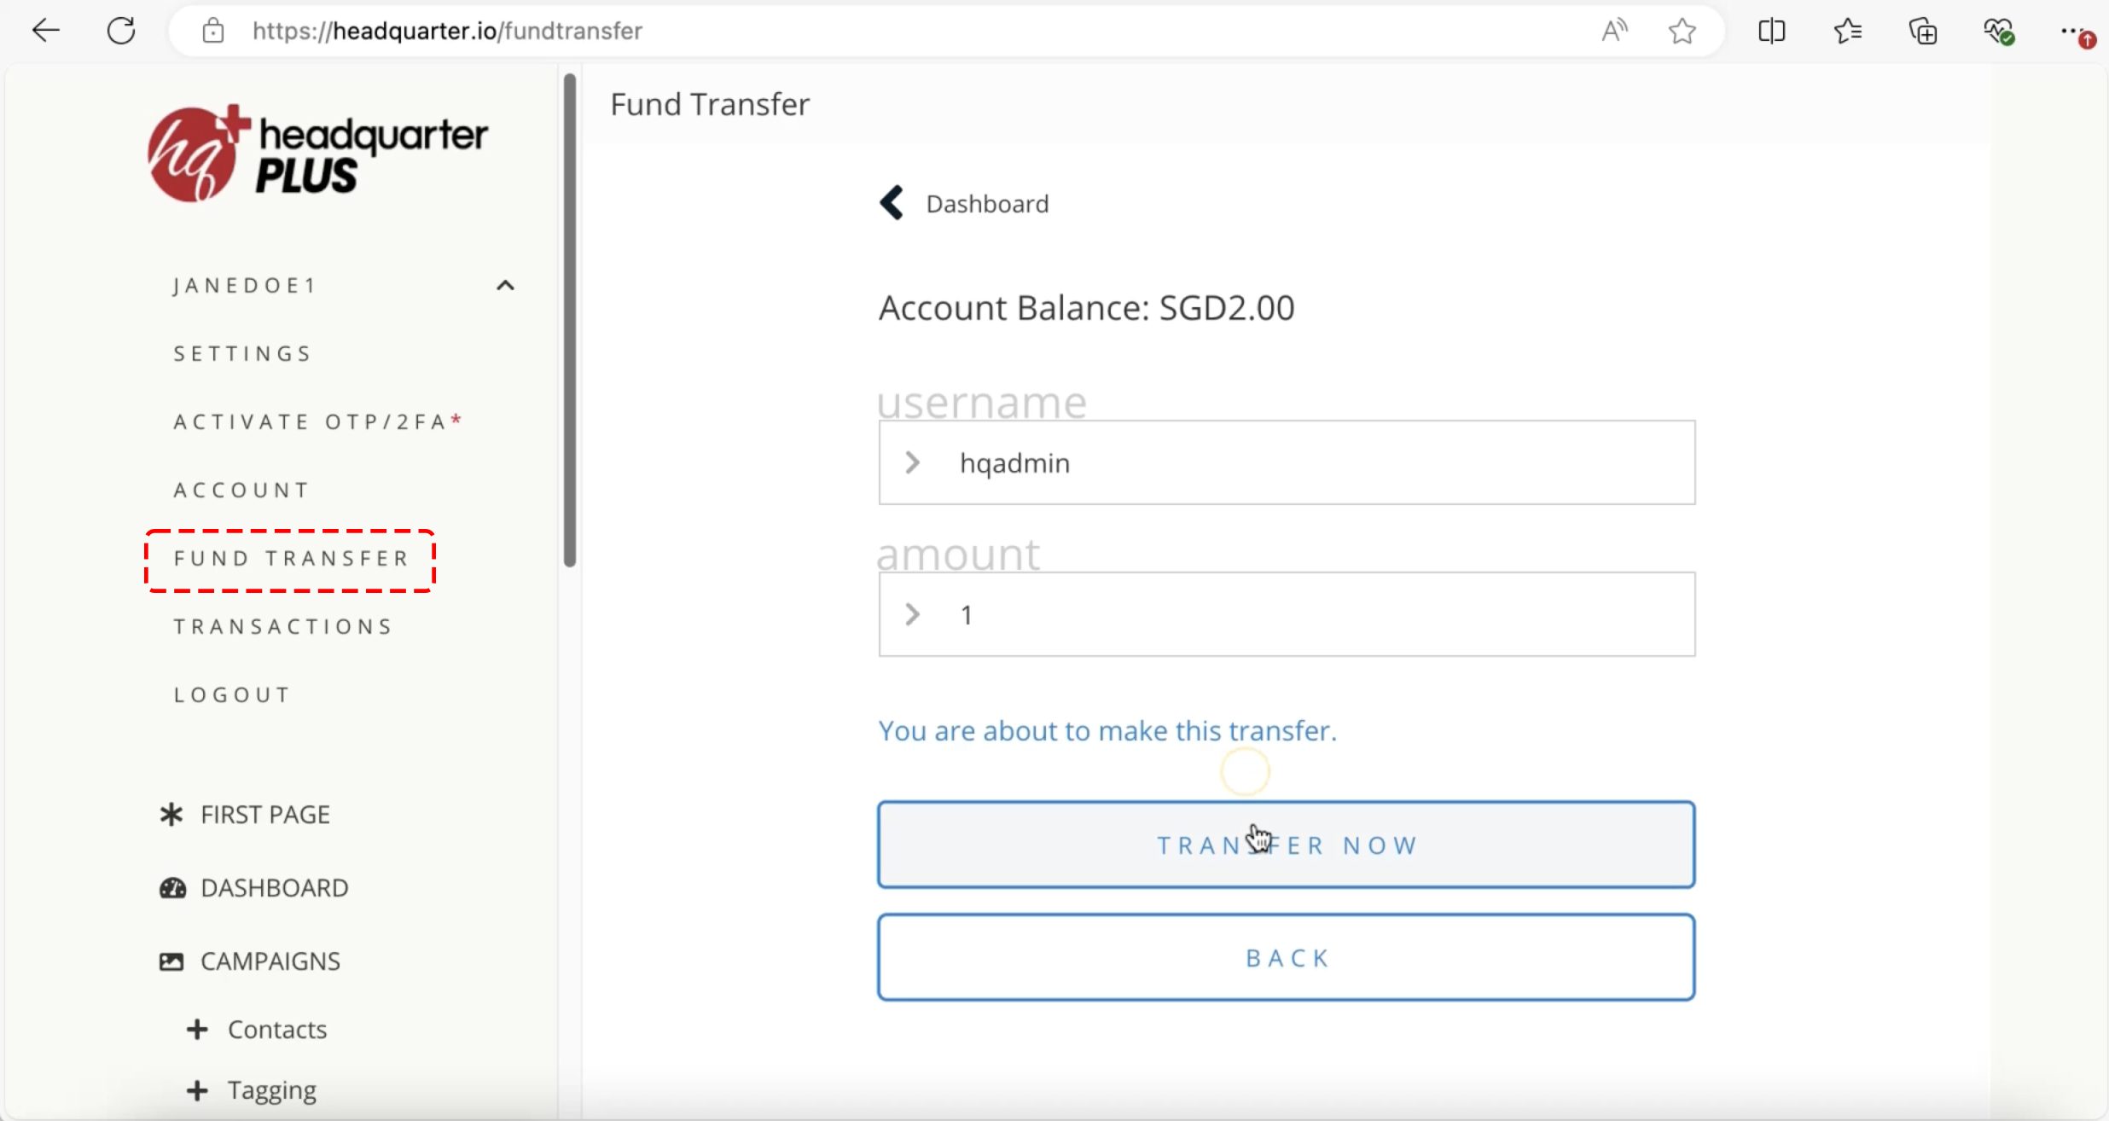Open split screen view icon
The height and width of the screenshot is (1121, 2109).
click(1771, 31)
